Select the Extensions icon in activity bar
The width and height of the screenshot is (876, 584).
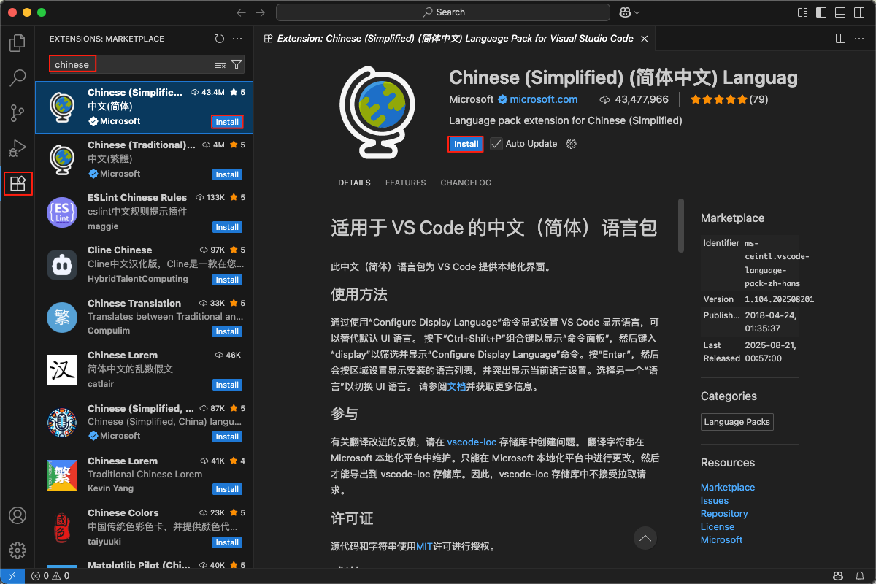18,183
